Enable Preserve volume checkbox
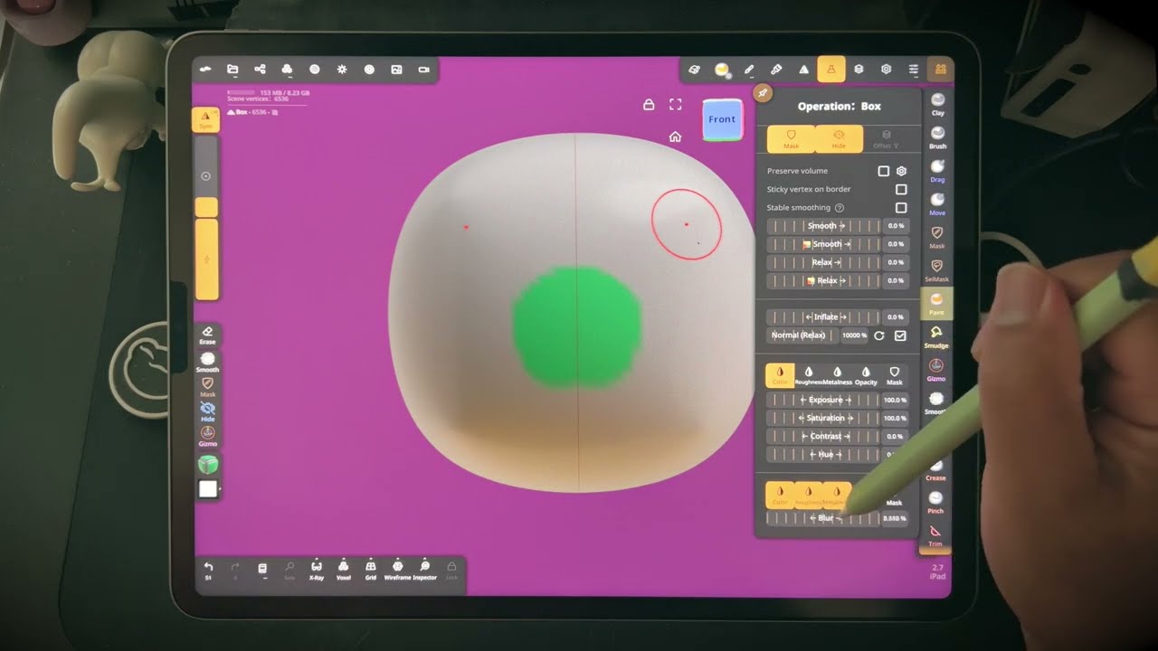1158x651 pixels. point(884,171)
